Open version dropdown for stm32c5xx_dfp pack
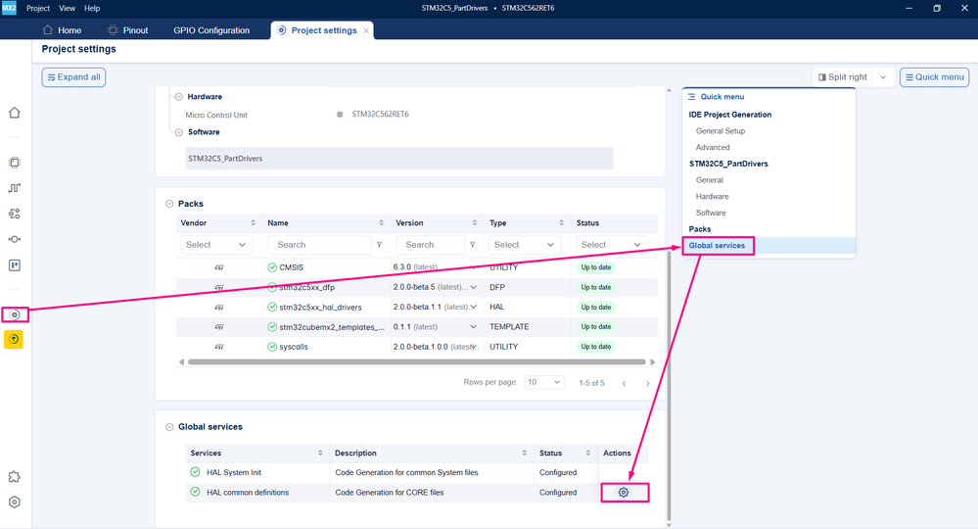 (x=474, y=288)
